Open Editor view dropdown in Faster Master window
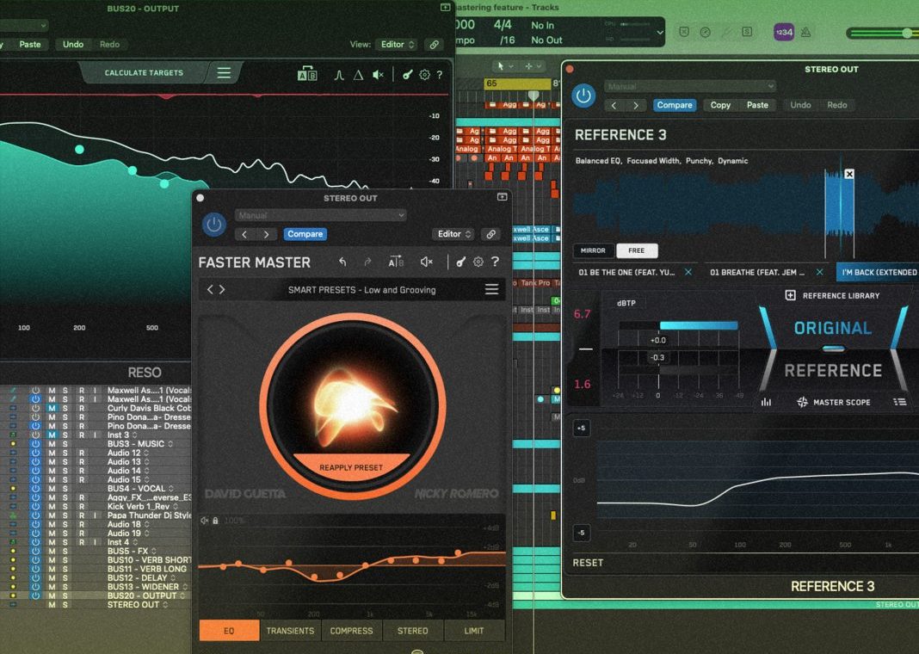 454,234
